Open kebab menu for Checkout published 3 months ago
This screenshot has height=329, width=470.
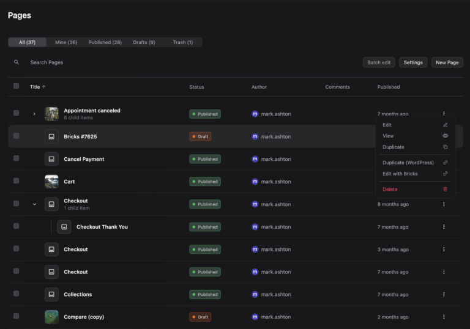(x=444, y=250)
